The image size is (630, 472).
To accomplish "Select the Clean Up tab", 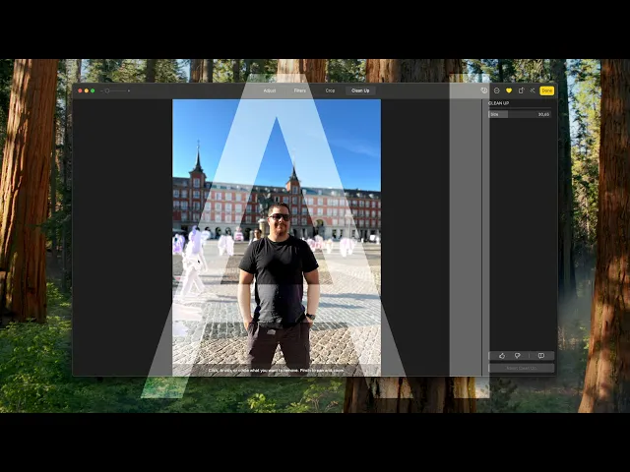I will click(360, 90).
